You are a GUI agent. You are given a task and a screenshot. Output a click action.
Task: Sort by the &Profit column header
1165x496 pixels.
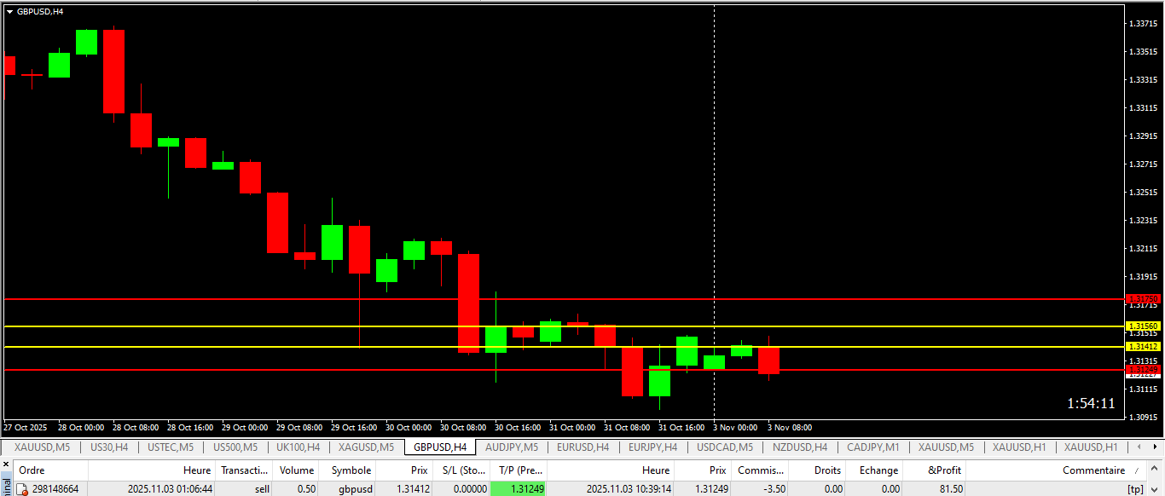coord(936,470)
